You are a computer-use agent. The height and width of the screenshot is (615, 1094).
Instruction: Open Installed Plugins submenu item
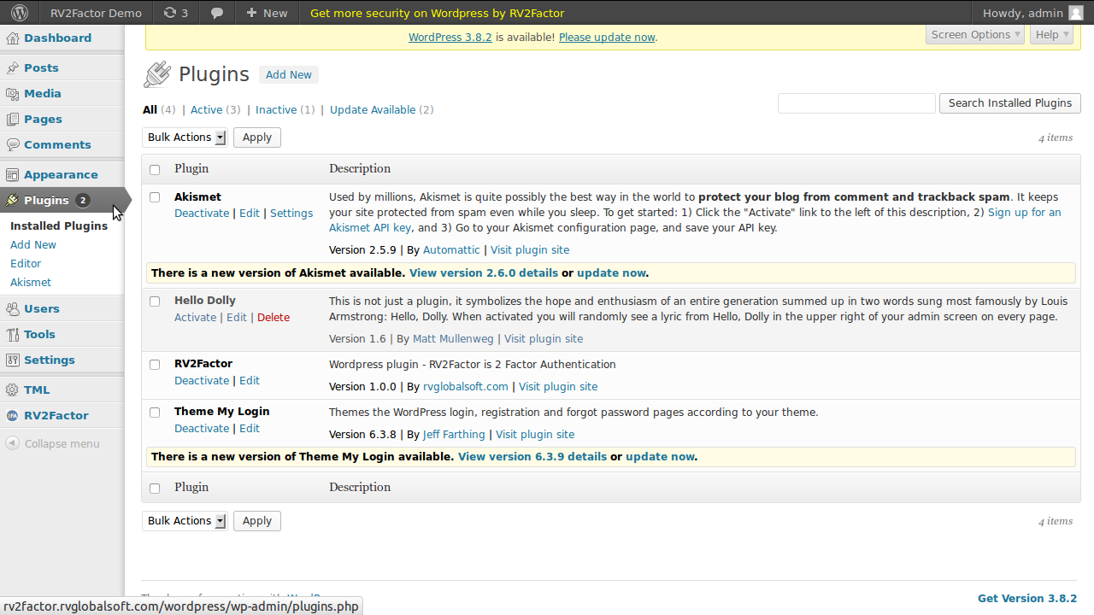coord(59,225)
